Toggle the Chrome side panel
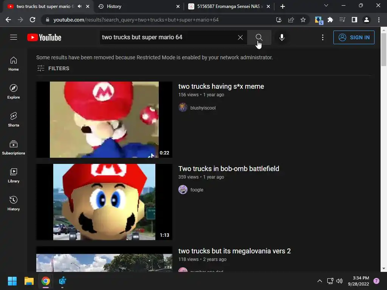 pyautogui.click(x=354, y=20)
